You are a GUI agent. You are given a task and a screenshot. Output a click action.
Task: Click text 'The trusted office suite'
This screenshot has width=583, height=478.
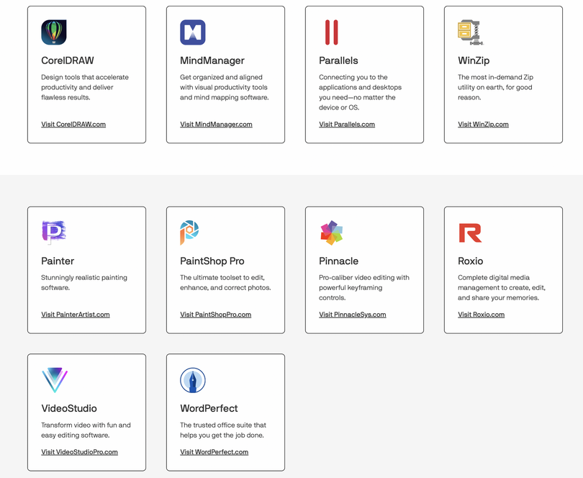pos(223,430)
